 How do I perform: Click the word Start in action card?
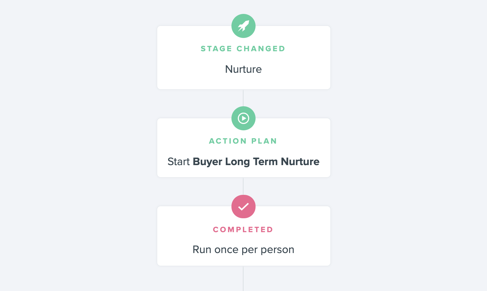[x=179, y=162]
